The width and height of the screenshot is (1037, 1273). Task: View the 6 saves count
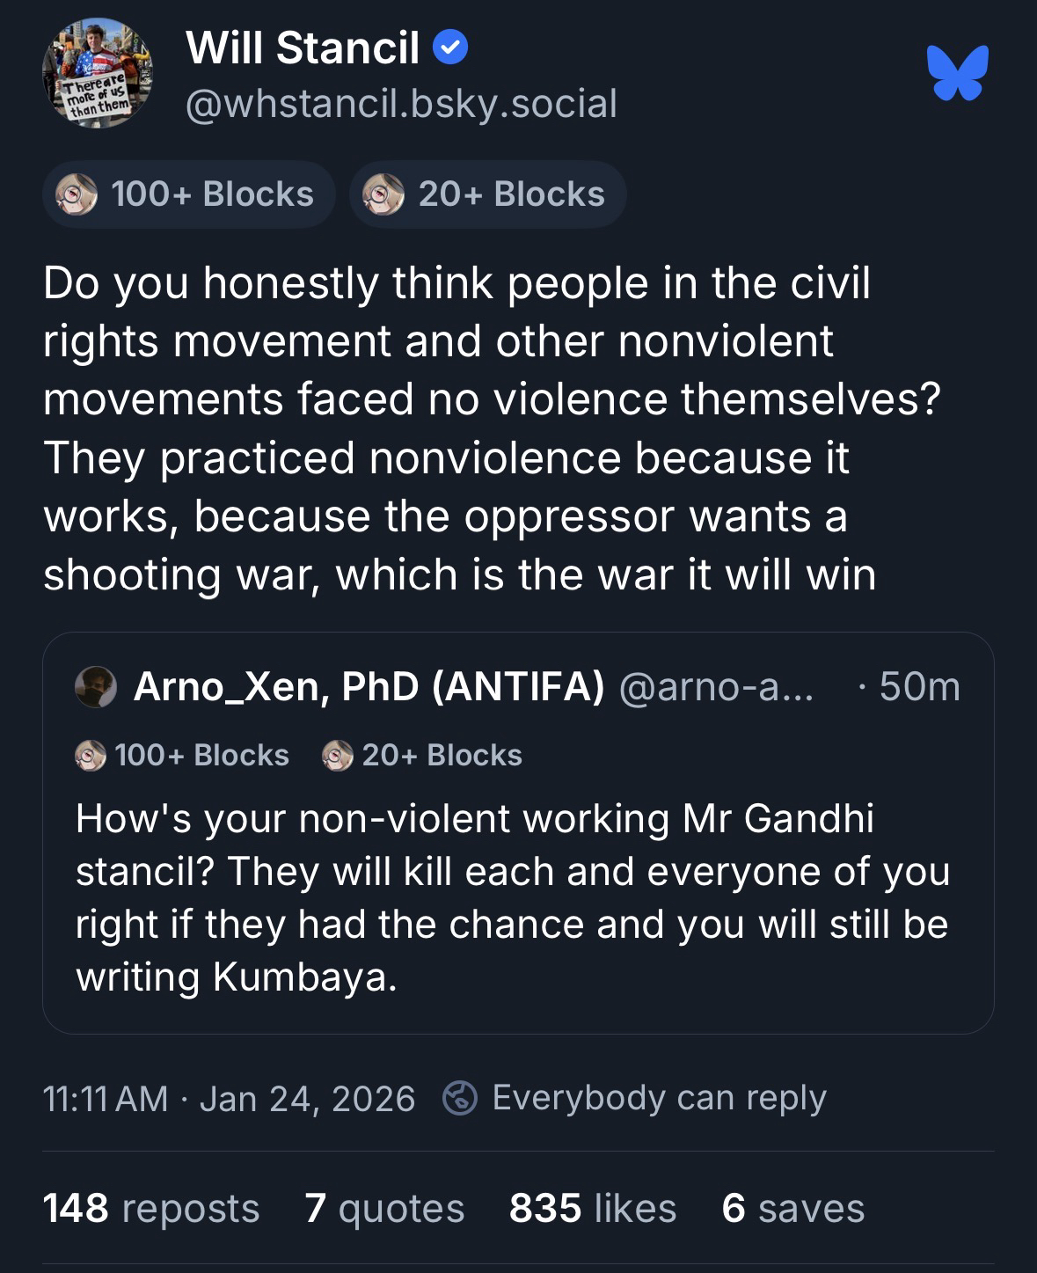[792, 1208]
